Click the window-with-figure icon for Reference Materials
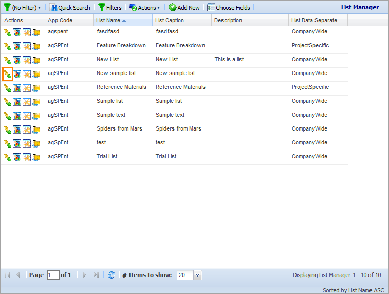The image size is (389, 294). (17, 88)
